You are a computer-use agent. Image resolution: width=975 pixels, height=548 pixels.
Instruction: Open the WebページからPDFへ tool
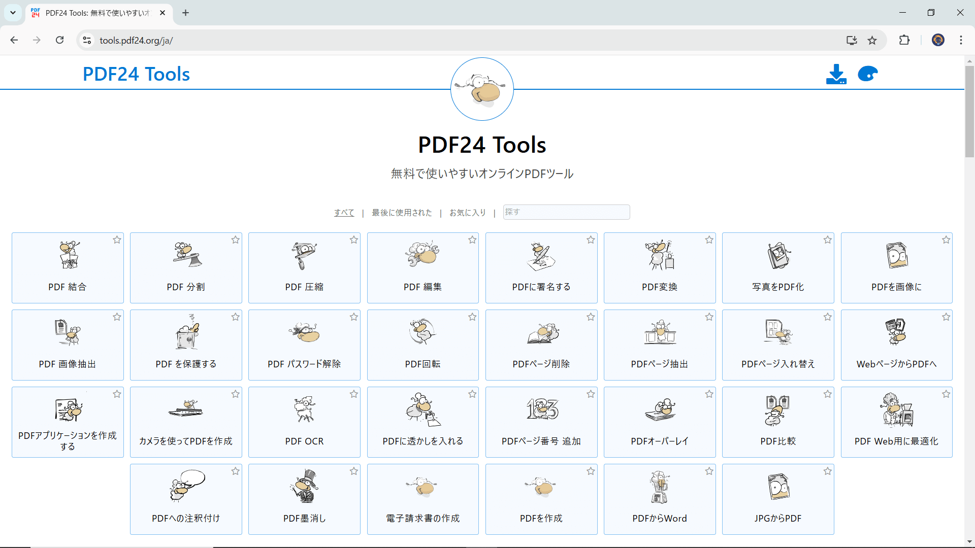[896, 345]
